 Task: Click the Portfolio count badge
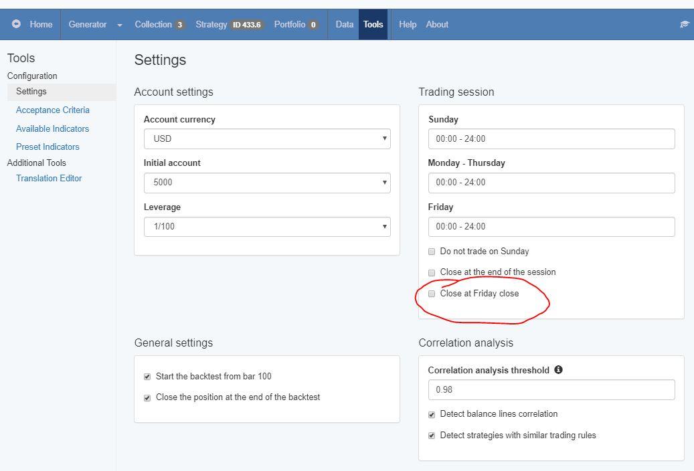(313, 25)
